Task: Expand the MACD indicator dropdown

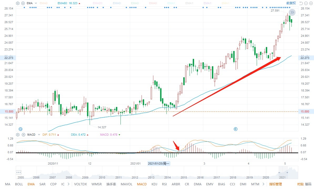Action: 39,135
